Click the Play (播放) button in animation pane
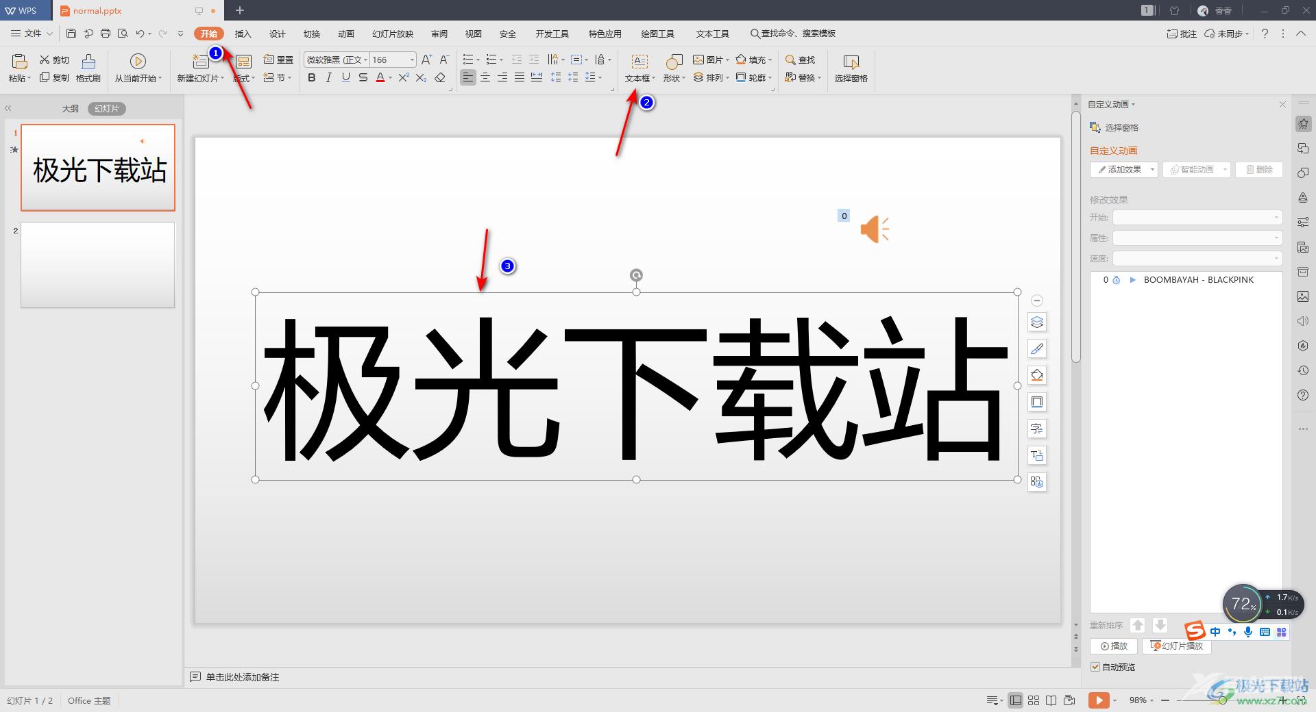1316x712 pixels. [x=1114, y=646]
